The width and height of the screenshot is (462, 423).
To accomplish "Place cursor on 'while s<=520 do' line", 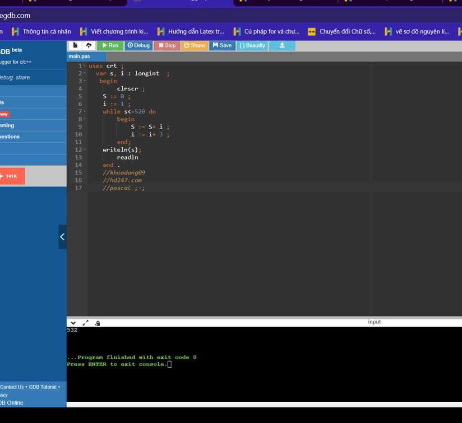I will tap(129, 112).
